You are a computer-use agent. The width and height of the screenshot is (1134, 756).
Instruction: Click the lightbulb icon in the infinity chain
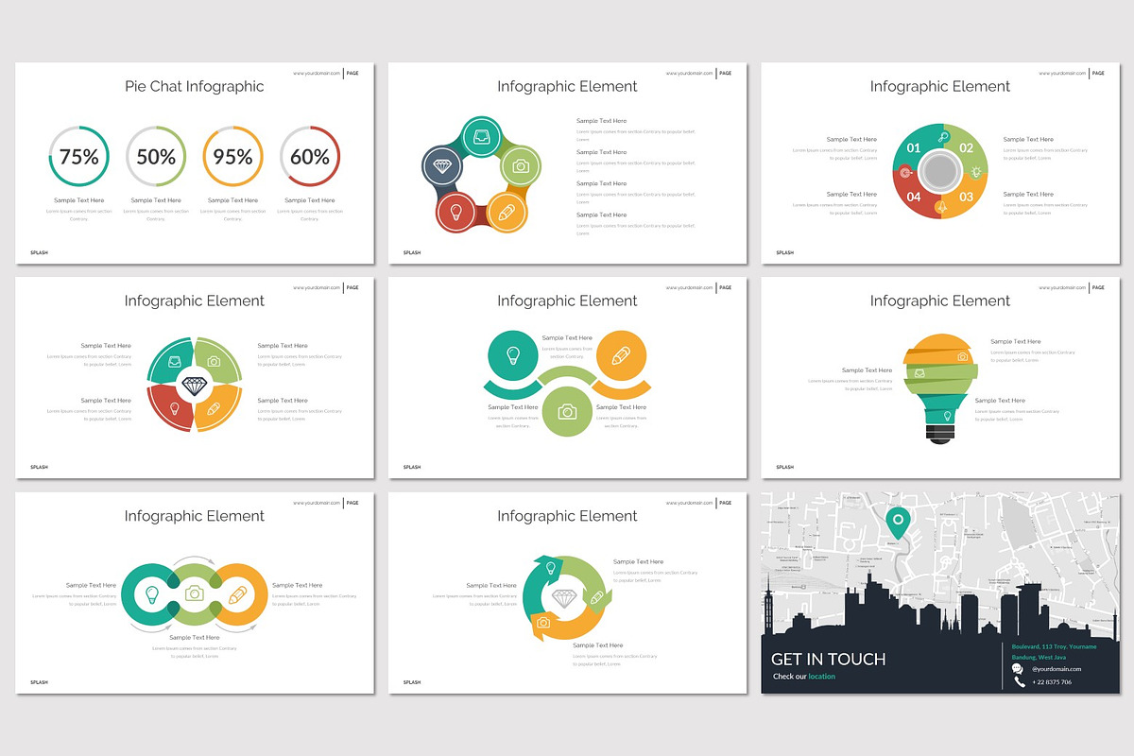coord(151,594)
